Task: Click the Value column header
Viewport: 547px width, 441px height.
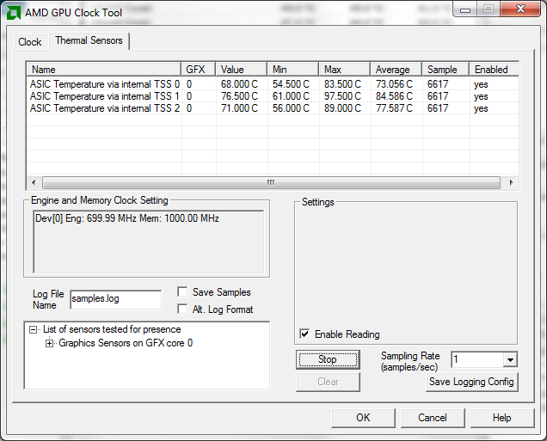Action: (242, 70)
